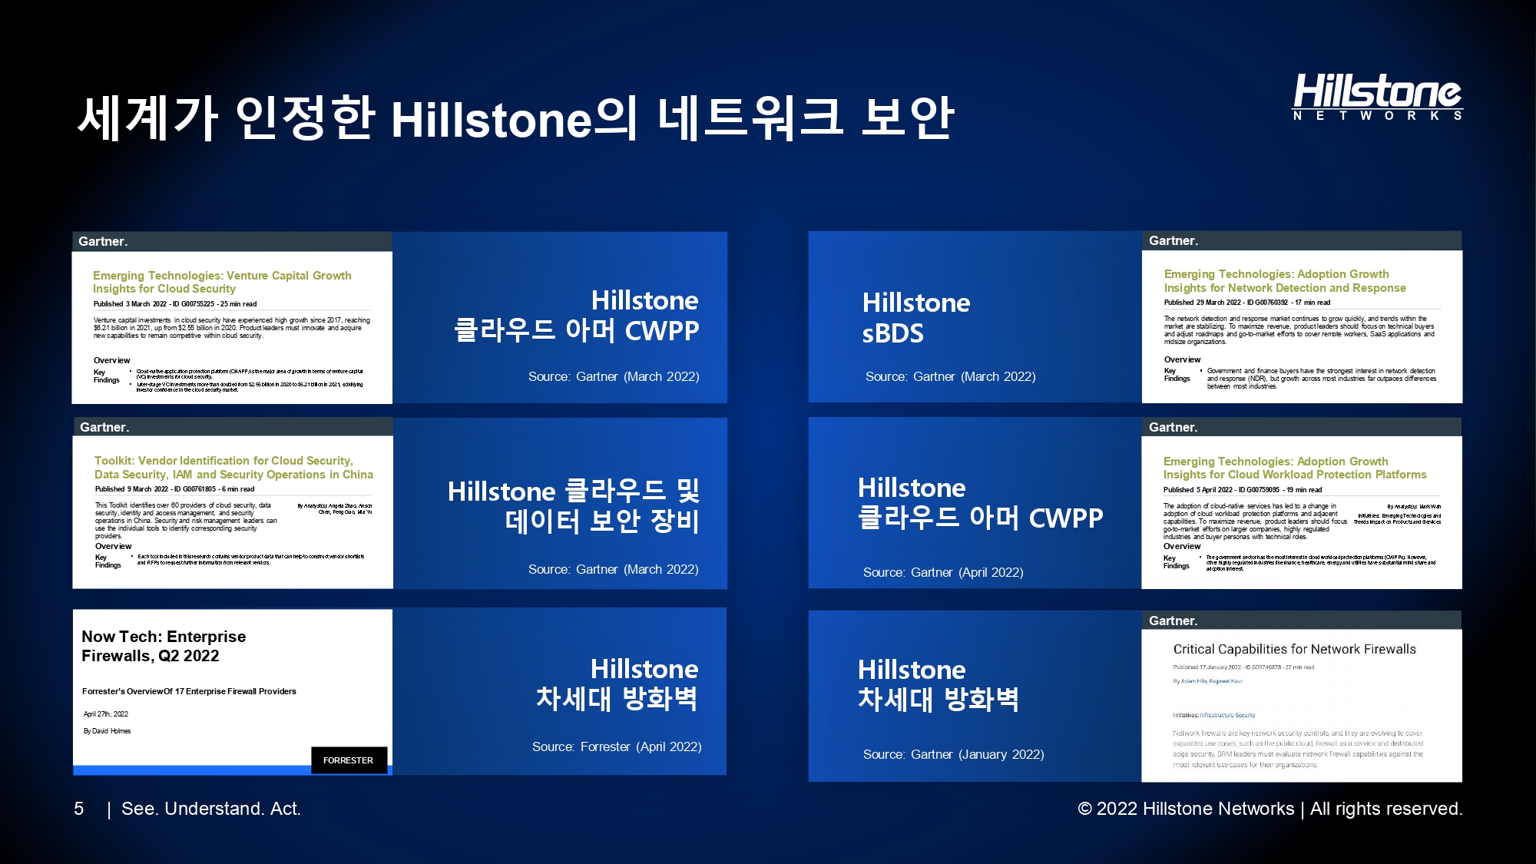Image resolution: width=1536 pixels, height=864 pixels.
Task: Click Gartner header above Workload Protection report
Action: [x=1302, y=427]
